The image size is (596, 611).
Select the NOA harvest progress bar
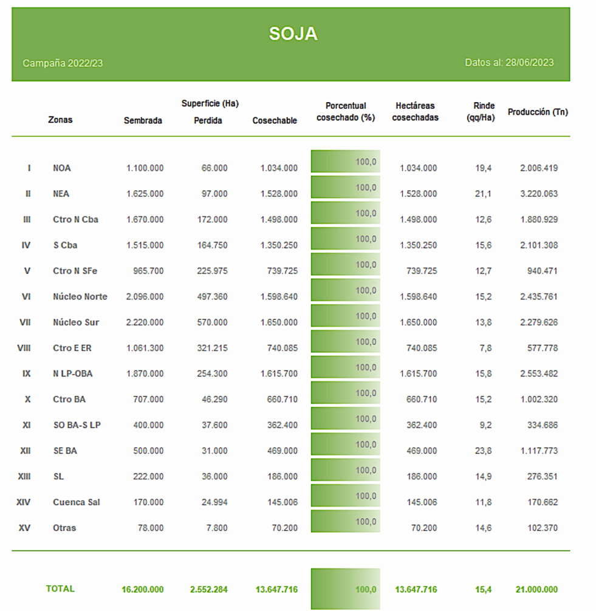point(345,162)
